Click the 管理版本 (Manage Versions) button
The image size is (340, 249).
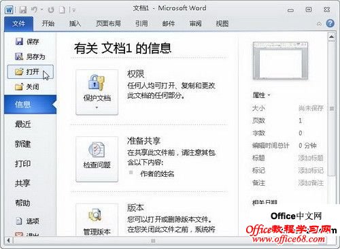97,220
